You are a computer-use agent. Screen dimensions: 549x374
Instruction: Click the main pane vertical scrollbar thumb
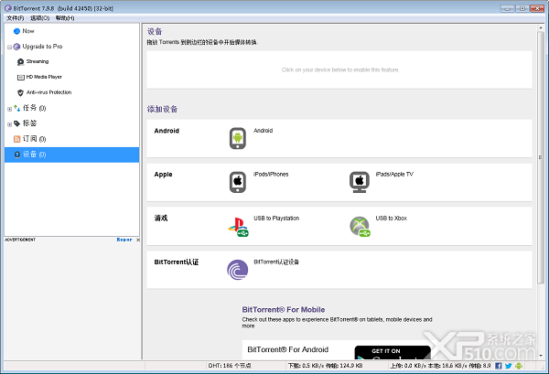[x=540, y=157]
